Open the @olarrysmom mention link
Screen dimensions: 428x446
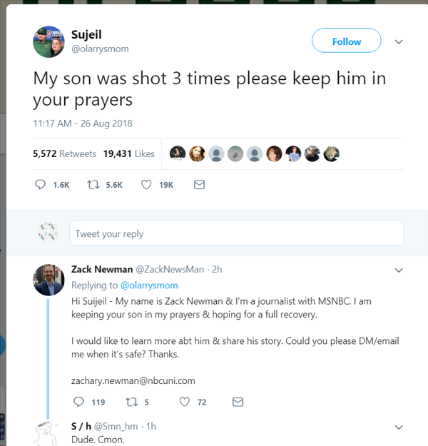149,285
